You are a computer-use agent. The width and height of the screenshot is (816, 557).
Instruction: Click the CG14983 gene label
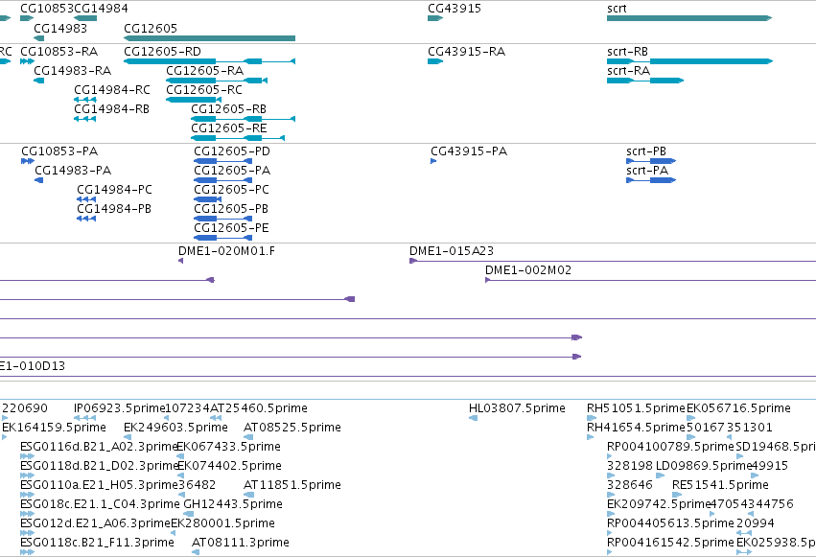(x=60, y=28)
